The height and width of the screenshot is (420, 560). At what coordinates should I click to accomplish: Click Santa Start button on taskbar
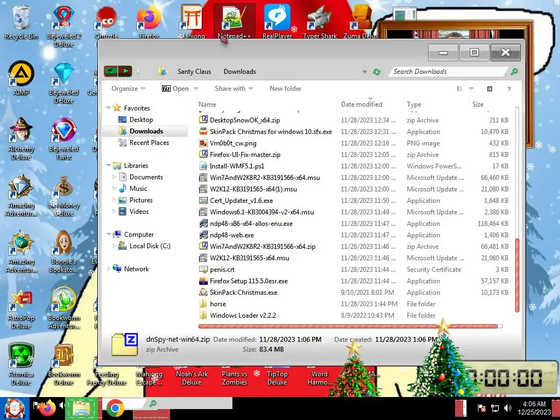click(14, 409)
